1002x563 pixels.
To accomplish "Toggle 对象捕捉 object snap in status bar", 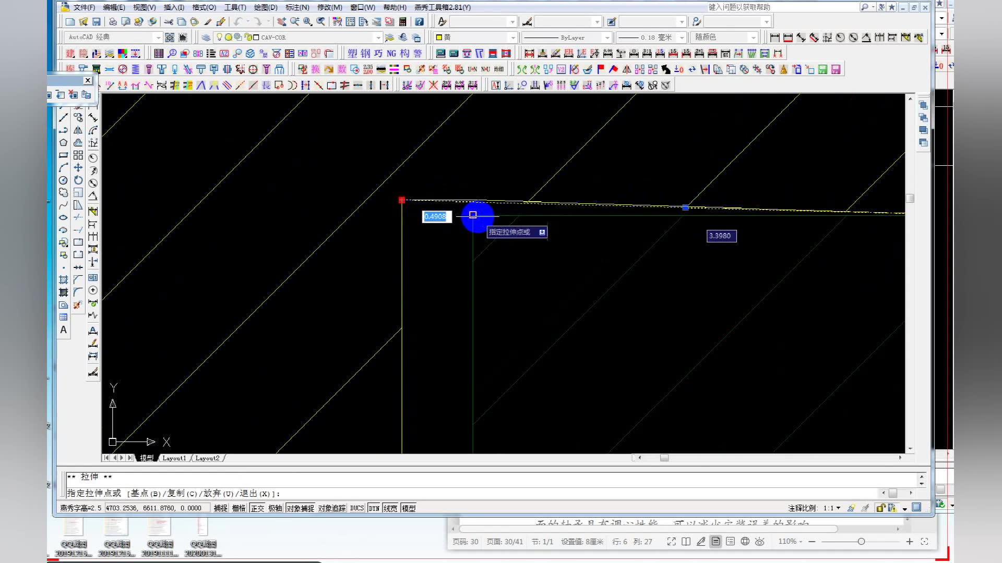I will (x=300, y=508).
